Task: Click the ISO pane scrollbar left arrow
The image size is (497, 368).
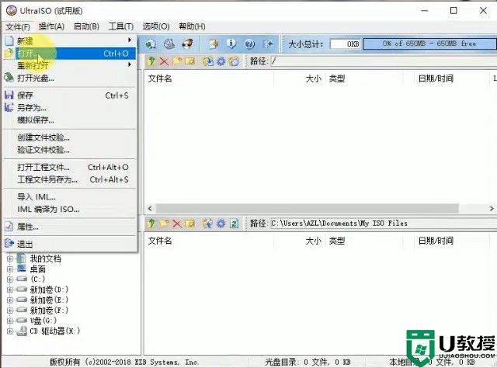Action: point(150,208)
